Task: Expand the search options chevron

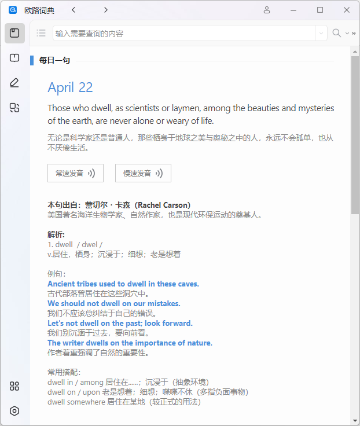Action: [347, 34]
